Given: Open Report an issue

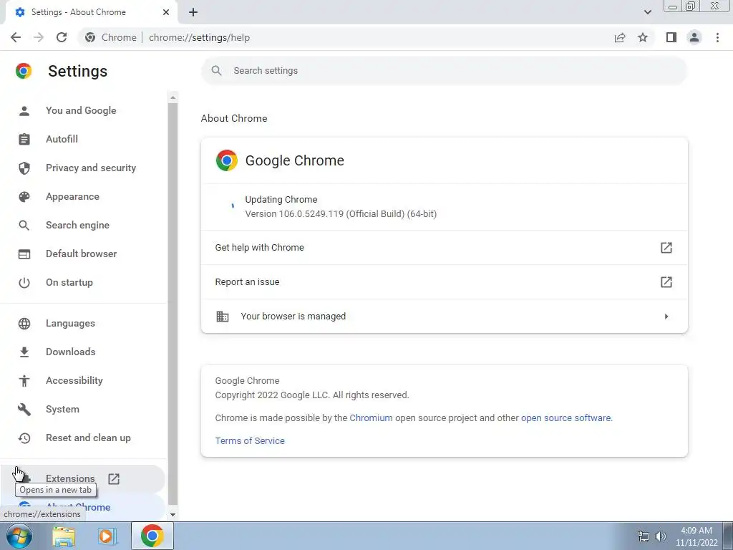Looking at the screenshot, I should click(x=444, y=282).
